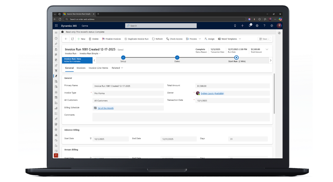Viewport: 333px width, 182px height.
Task: Open owner Sydney Lauro's record
Action: (x=212, y=93)
